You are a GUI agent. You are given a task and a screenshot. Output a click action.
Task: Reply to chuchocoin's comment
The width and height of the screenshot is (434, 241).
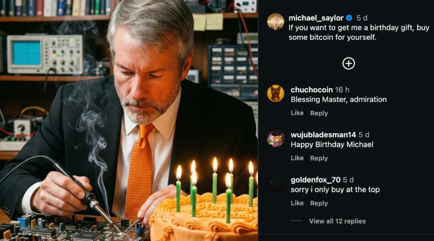(x=319, y=113)
